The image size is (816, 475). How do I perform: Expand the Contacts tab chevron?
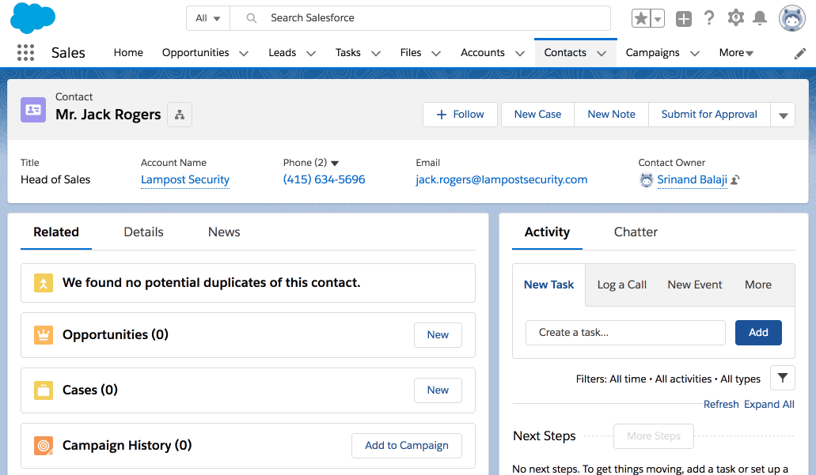[601, 53]
